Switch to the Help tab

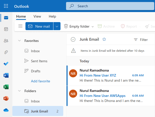[52, 17]
